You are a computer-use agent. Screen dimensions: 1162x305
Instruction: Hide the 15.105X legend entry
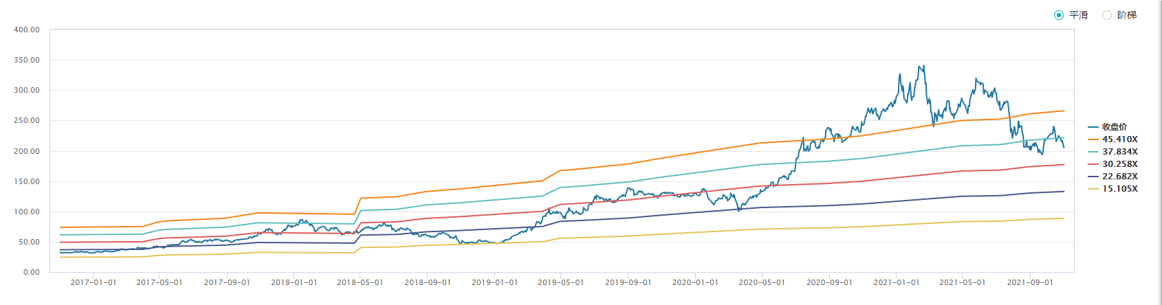tap(1120, 189)
